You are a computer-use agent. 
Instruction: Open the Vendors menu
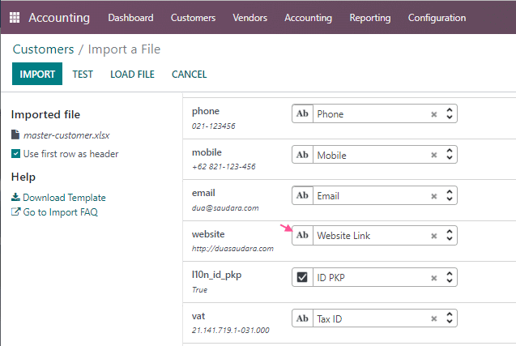(x=250, y=18)
